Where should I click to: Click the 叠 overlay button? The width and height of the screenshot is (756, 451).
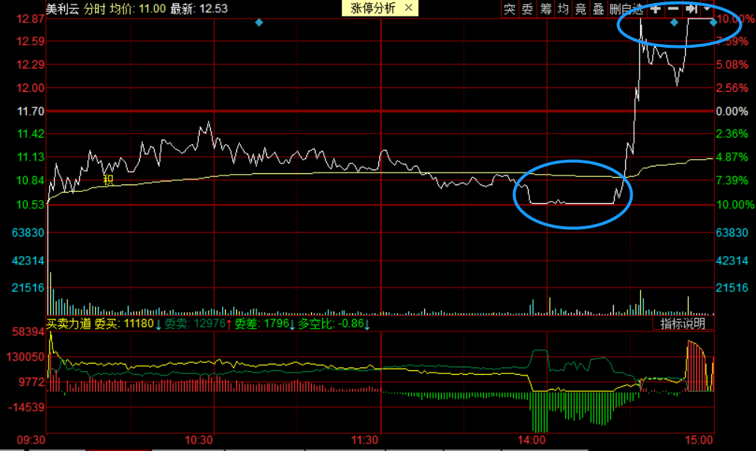[x=598, y=9]
